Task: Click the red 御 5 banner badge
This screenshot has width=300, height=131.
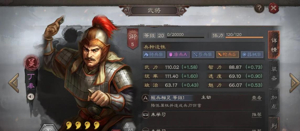Action: coord(132,38)
